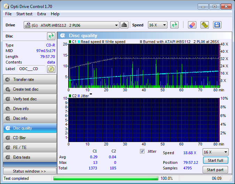This screenshot has height=184, width=235.
Task: Open the FE / TE section
Action: pyautogui.click(x=30, y=148)
